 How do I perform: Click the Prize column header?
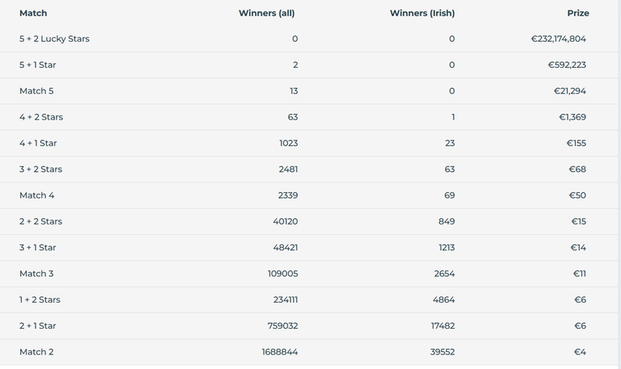(578, 13)
